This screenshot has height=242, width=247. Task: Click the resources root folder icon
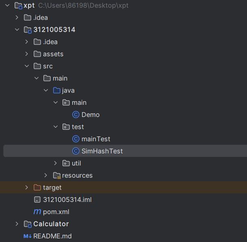pyautogui.click(x=57, y=176)
